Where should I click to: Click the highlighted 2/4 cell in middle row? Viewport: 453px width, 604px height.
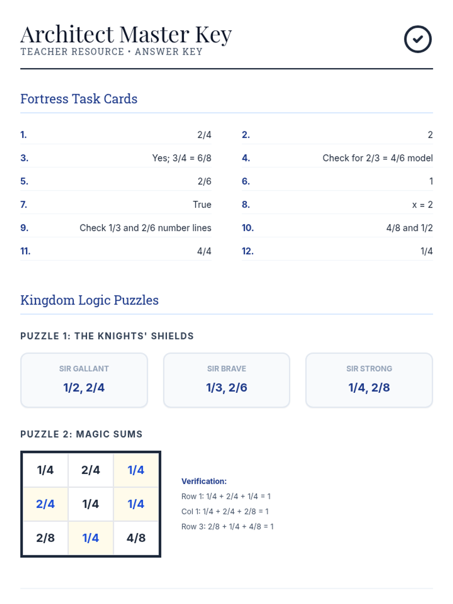click(x=45, y=504)
